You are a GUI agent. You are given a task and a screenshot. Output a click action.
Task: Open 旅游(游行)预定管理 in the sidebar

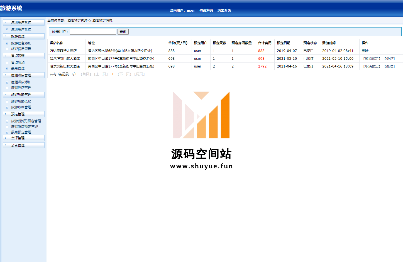[x=26, y=121]
